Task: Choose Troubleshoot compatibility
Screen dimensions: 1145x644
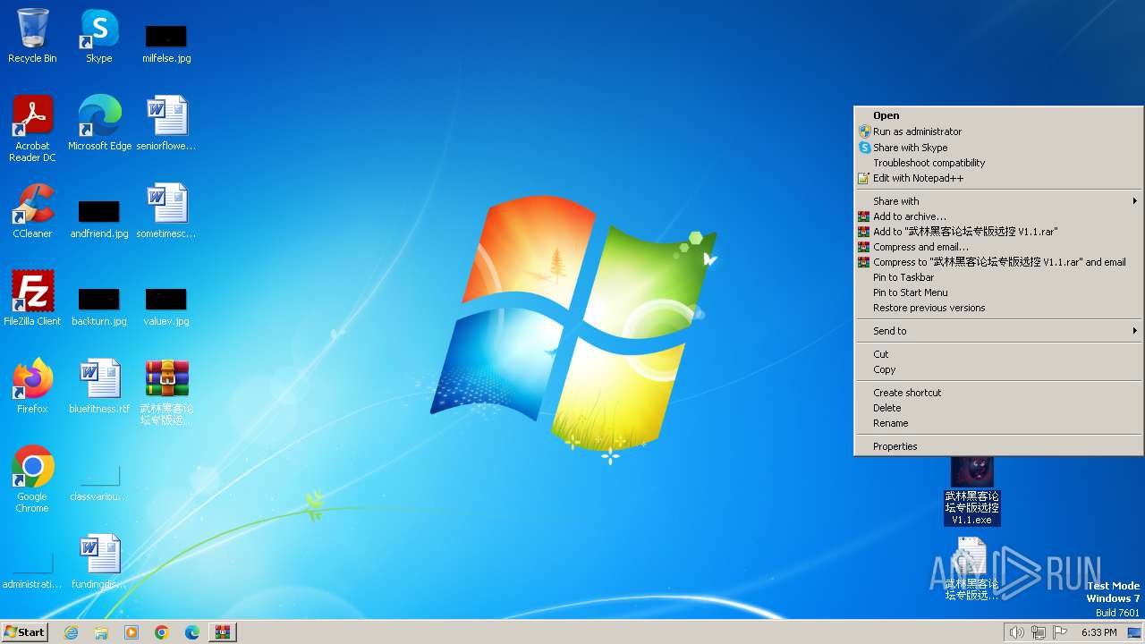Action: point(998,163)
